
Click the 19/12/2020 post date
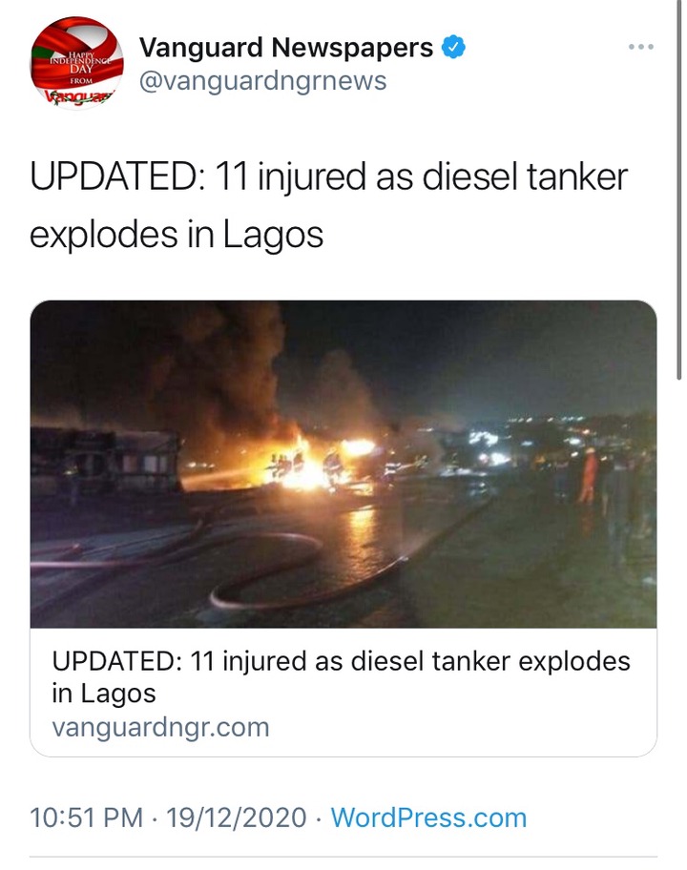pos(236,818)
